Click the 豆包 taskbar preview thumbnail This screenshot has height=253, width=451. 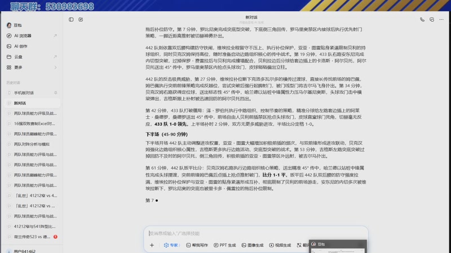338,247
